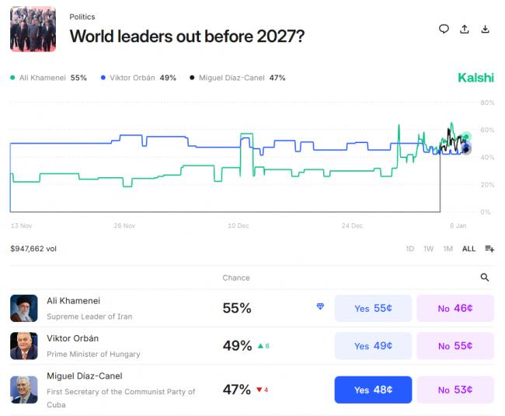
Task: Select the ALL time range
Action: click(468, 249)
